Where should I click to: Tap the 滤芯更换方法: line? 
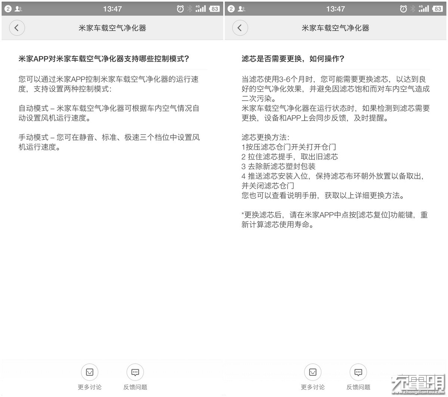pyautogui.click(x=265, y=137)
